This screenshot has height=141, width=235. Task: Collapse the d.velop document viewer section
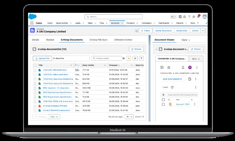(156, 49)
